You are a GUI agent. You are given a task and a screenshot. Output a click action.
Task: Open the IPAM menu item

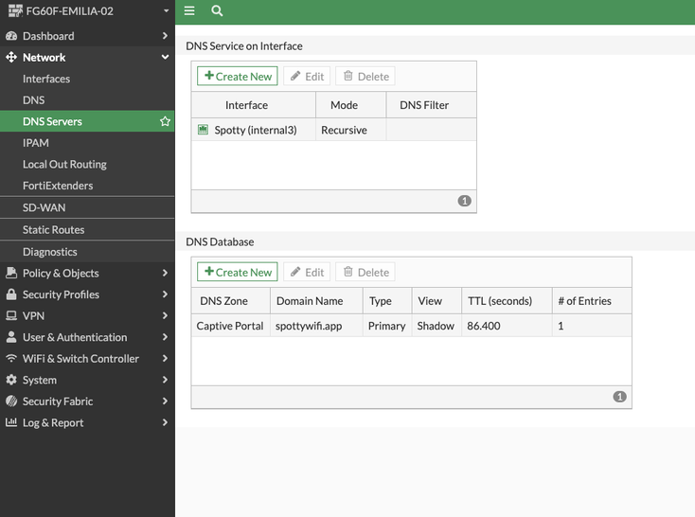(x=87, y=143)
